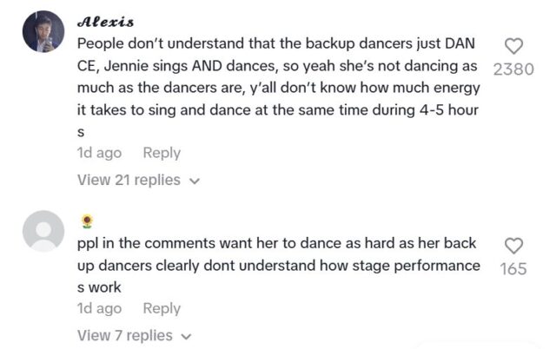Click the gray default avatar icon
556x349 pixels.
(x=43, y=232)
